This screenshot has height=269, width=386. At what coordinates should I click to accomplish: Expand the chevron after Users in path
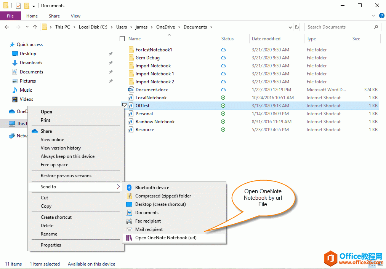tap(131, 27)
